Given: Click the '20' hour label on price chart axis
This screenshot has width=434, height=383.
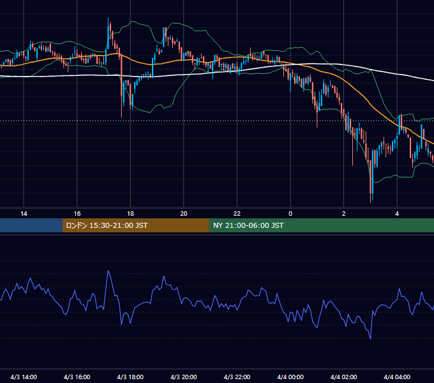Looking at the screenshot, I should coord(184,214).
